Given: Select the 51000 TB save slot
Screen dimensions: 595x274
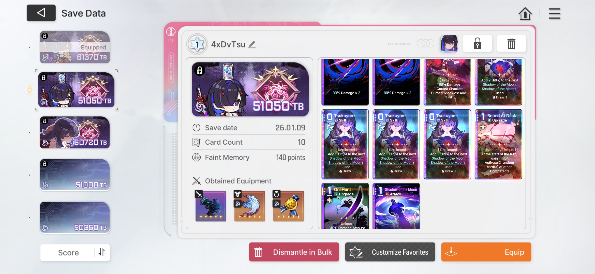Looking at the screenshot, I should coord(75,175).
